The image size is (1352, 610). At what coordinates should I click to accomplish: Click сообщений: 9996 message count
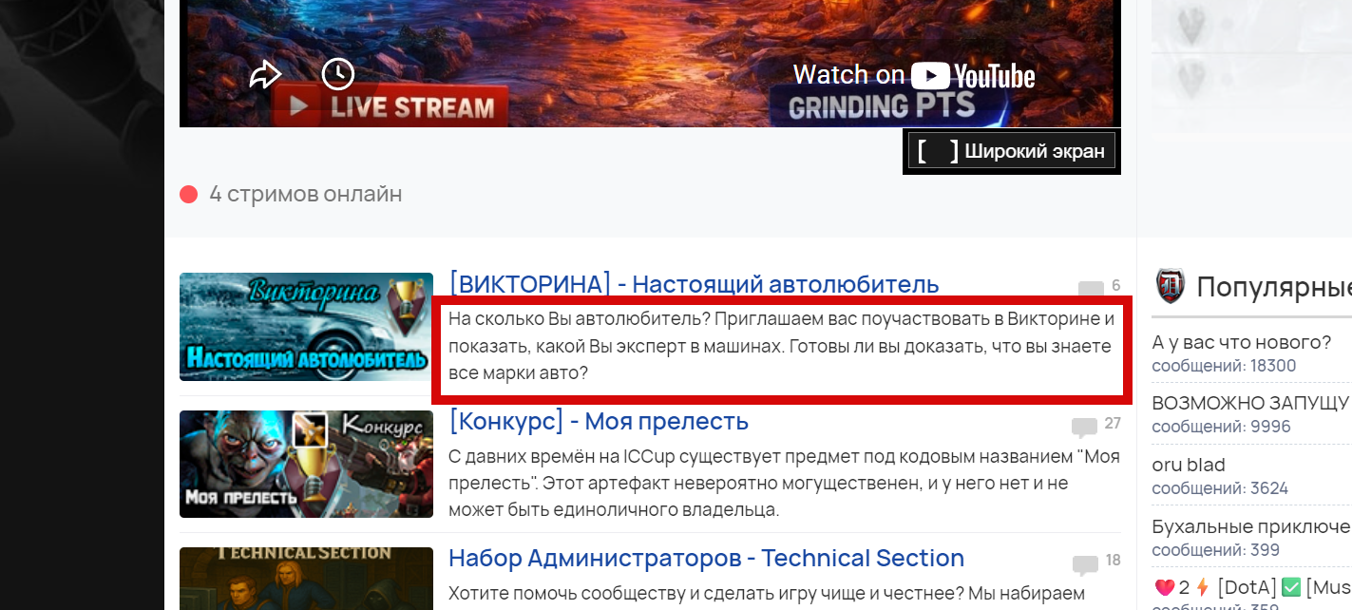[x=1221, y=427]
